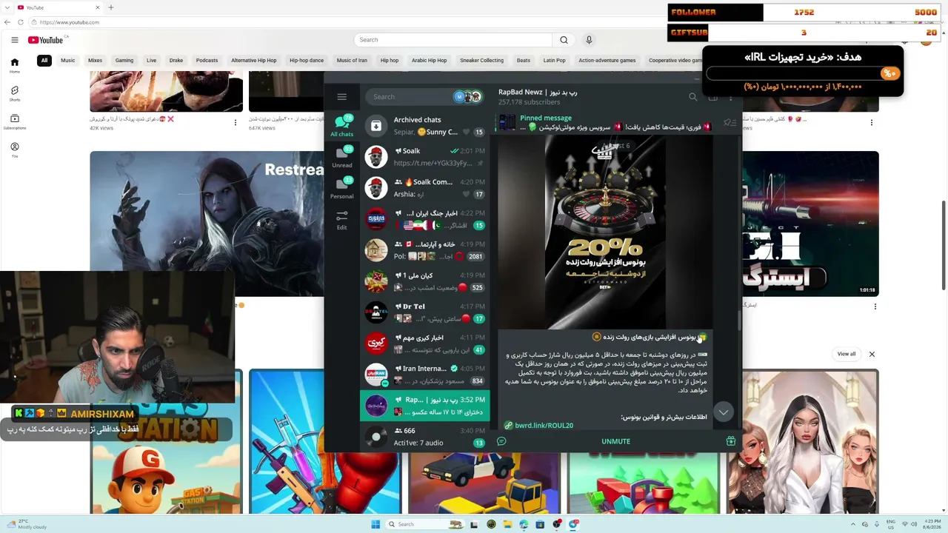Open Microsoft Edge from taskbar

(524, 524)
